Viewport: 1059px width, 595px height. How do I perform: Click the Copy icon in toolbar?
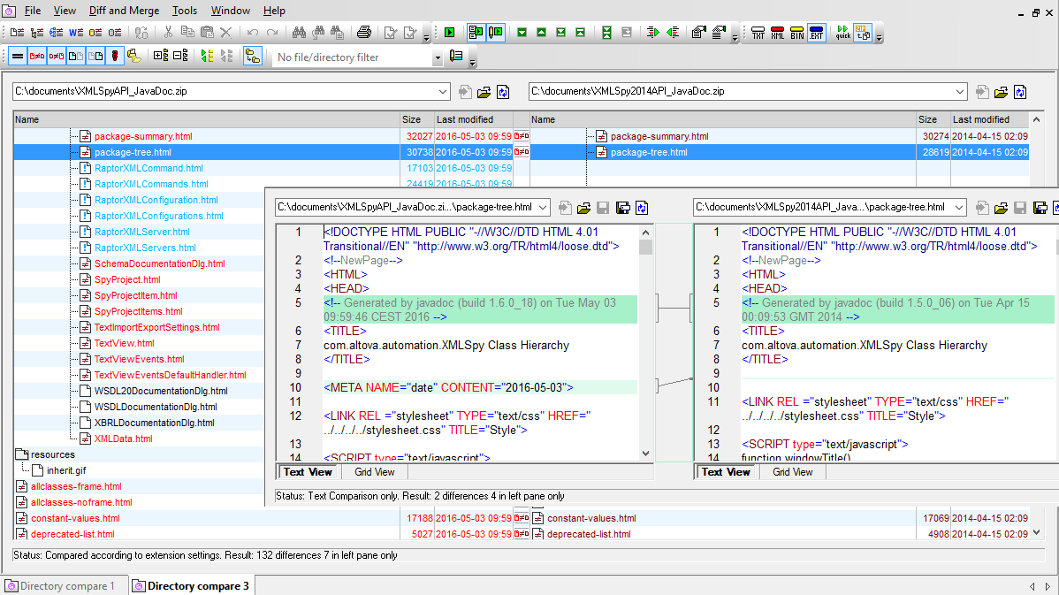pos(187,33)
